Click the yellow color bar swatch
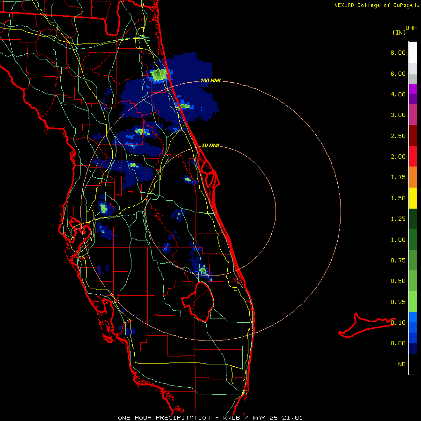421x421 pixels. 413,198
